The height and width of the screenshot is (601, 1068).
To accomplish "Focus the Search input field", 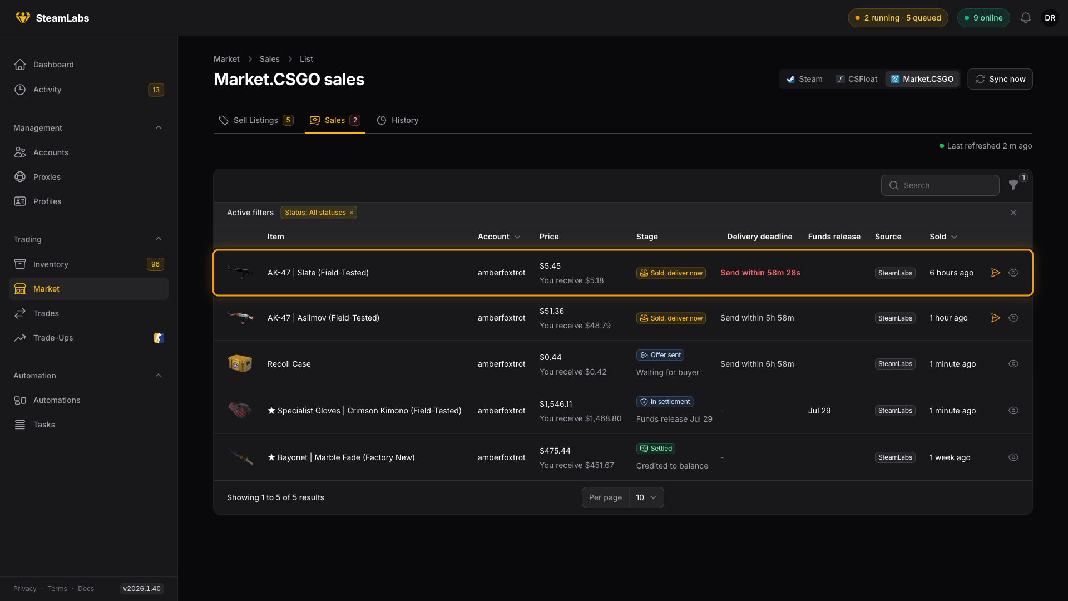I will 940,185.
